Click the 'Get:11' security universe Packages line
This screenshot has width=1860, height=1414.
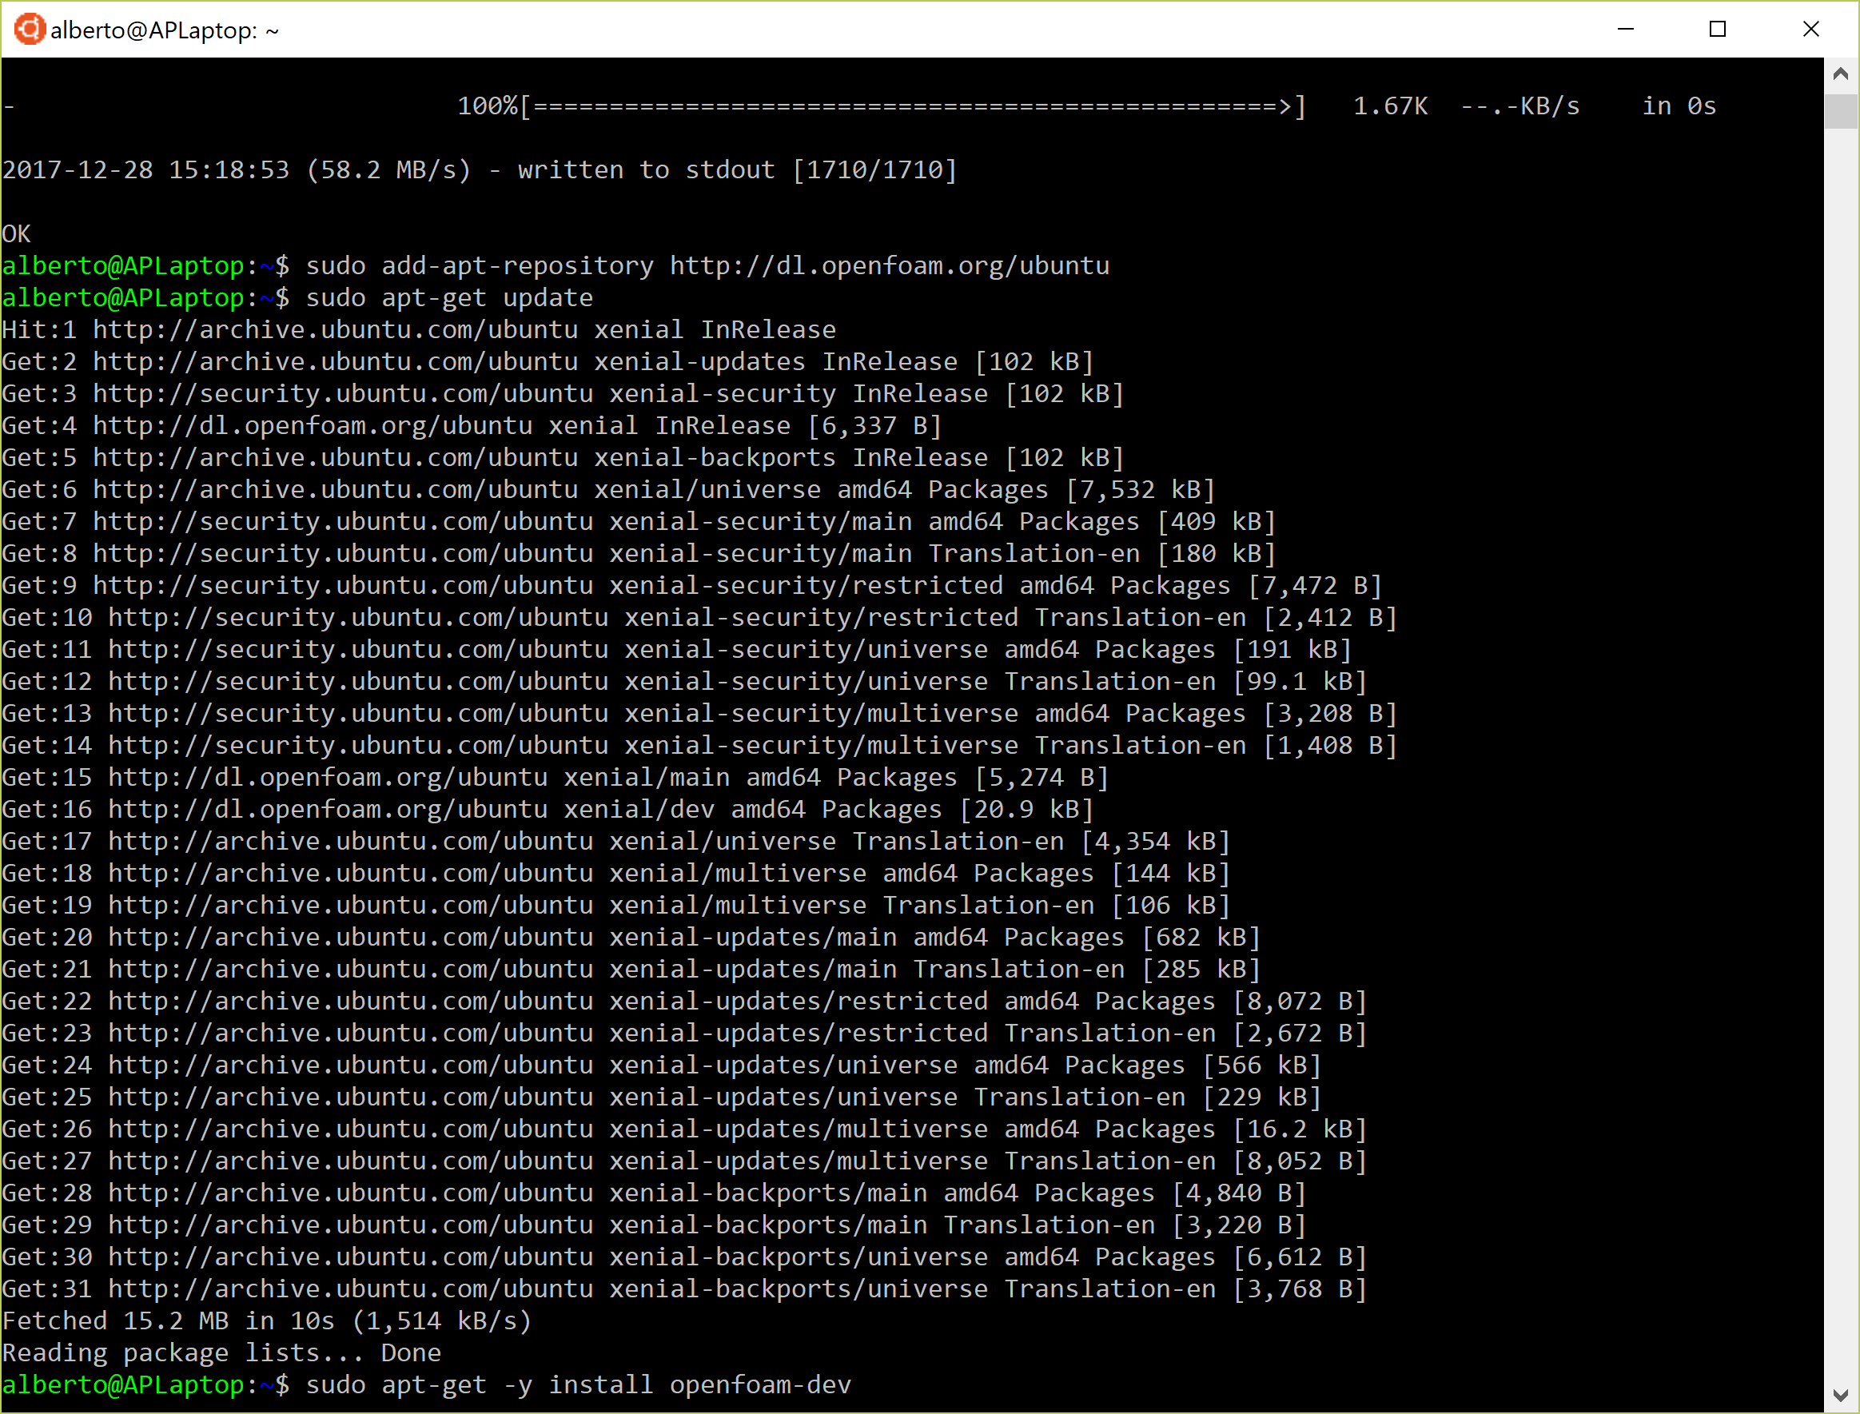(x=677, y=650)
